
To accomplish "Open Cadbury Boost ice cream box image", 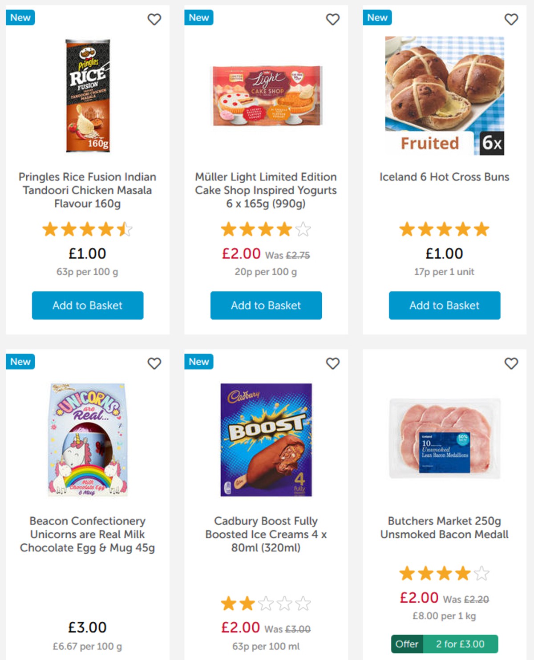I will click(x=266, y=439).
